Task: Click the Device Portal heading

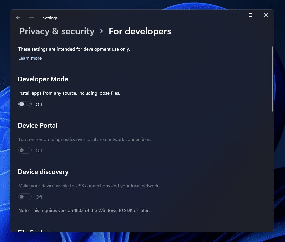Action: point(38,126)
